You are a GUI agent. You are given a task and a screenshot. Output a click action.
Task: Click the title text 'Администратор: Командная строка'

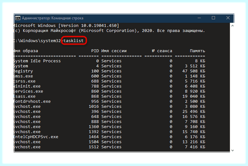click(x=52, y=18)
